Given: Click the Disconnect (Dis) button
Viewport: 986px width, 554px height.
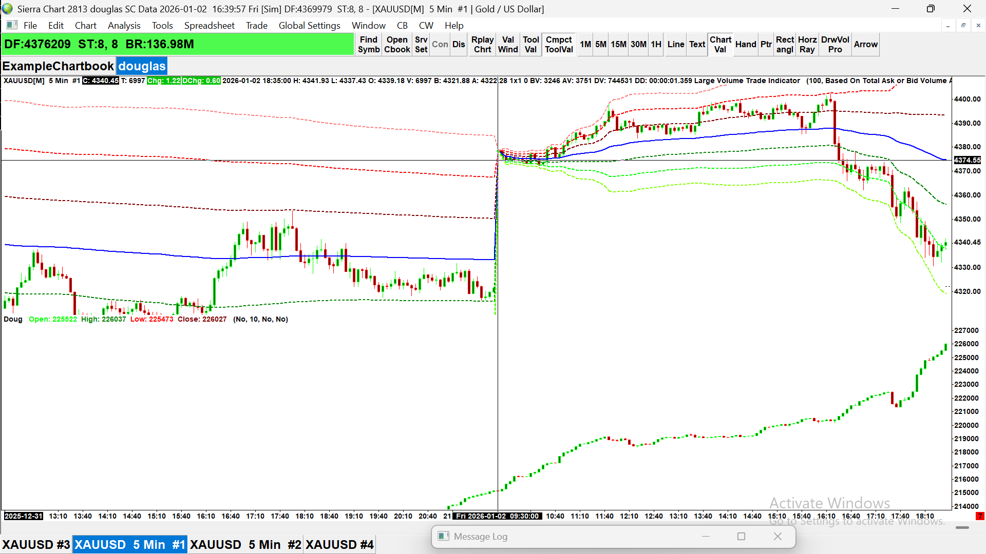Looking at the screenshot, I should 459,45.
